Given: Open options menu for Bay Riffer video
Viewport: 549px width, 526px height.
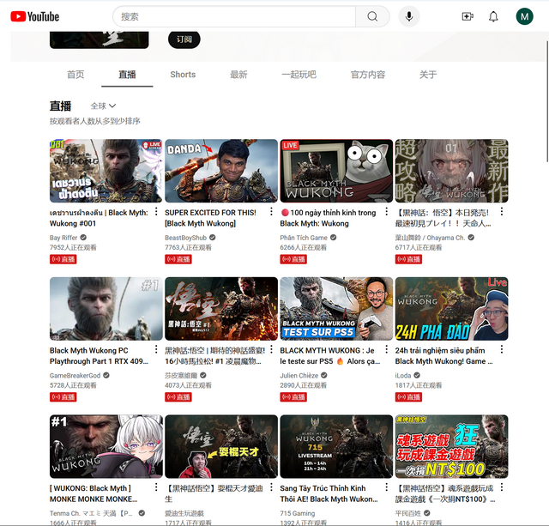Looking at the screenshot, I should pyautogui.click(x=156, y=212).
